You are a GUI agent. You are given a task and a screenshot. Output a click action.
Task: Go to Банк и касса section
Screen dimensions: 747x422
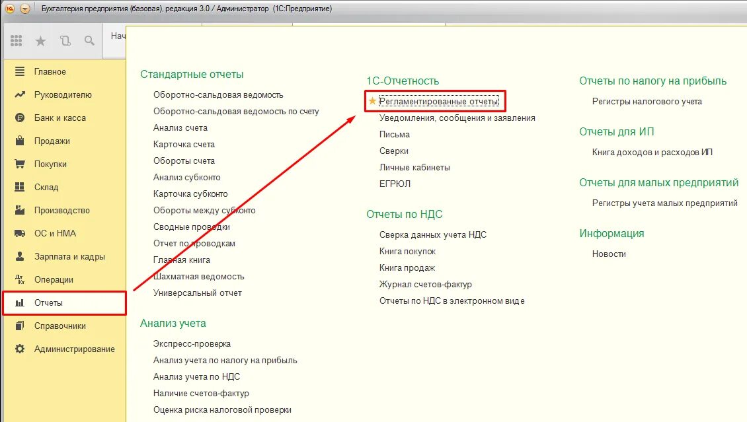coord(60,118)
